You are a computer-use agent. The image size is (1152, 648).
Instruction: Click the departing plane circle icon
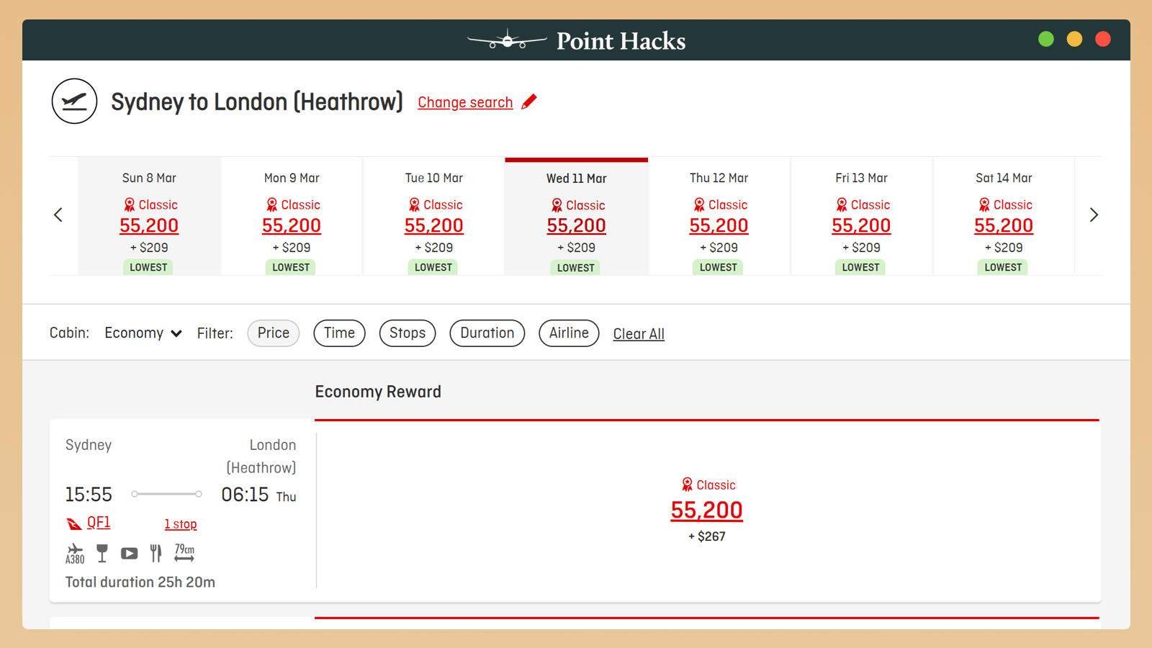[74, 102]
